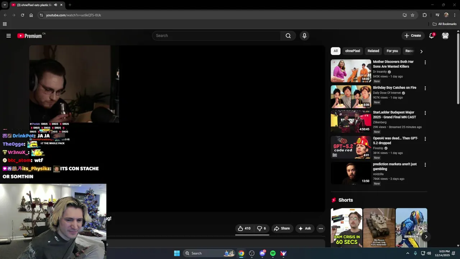Open the YouTube account avatar menu
Screen dimensions: 460x259
pos(445,36)
